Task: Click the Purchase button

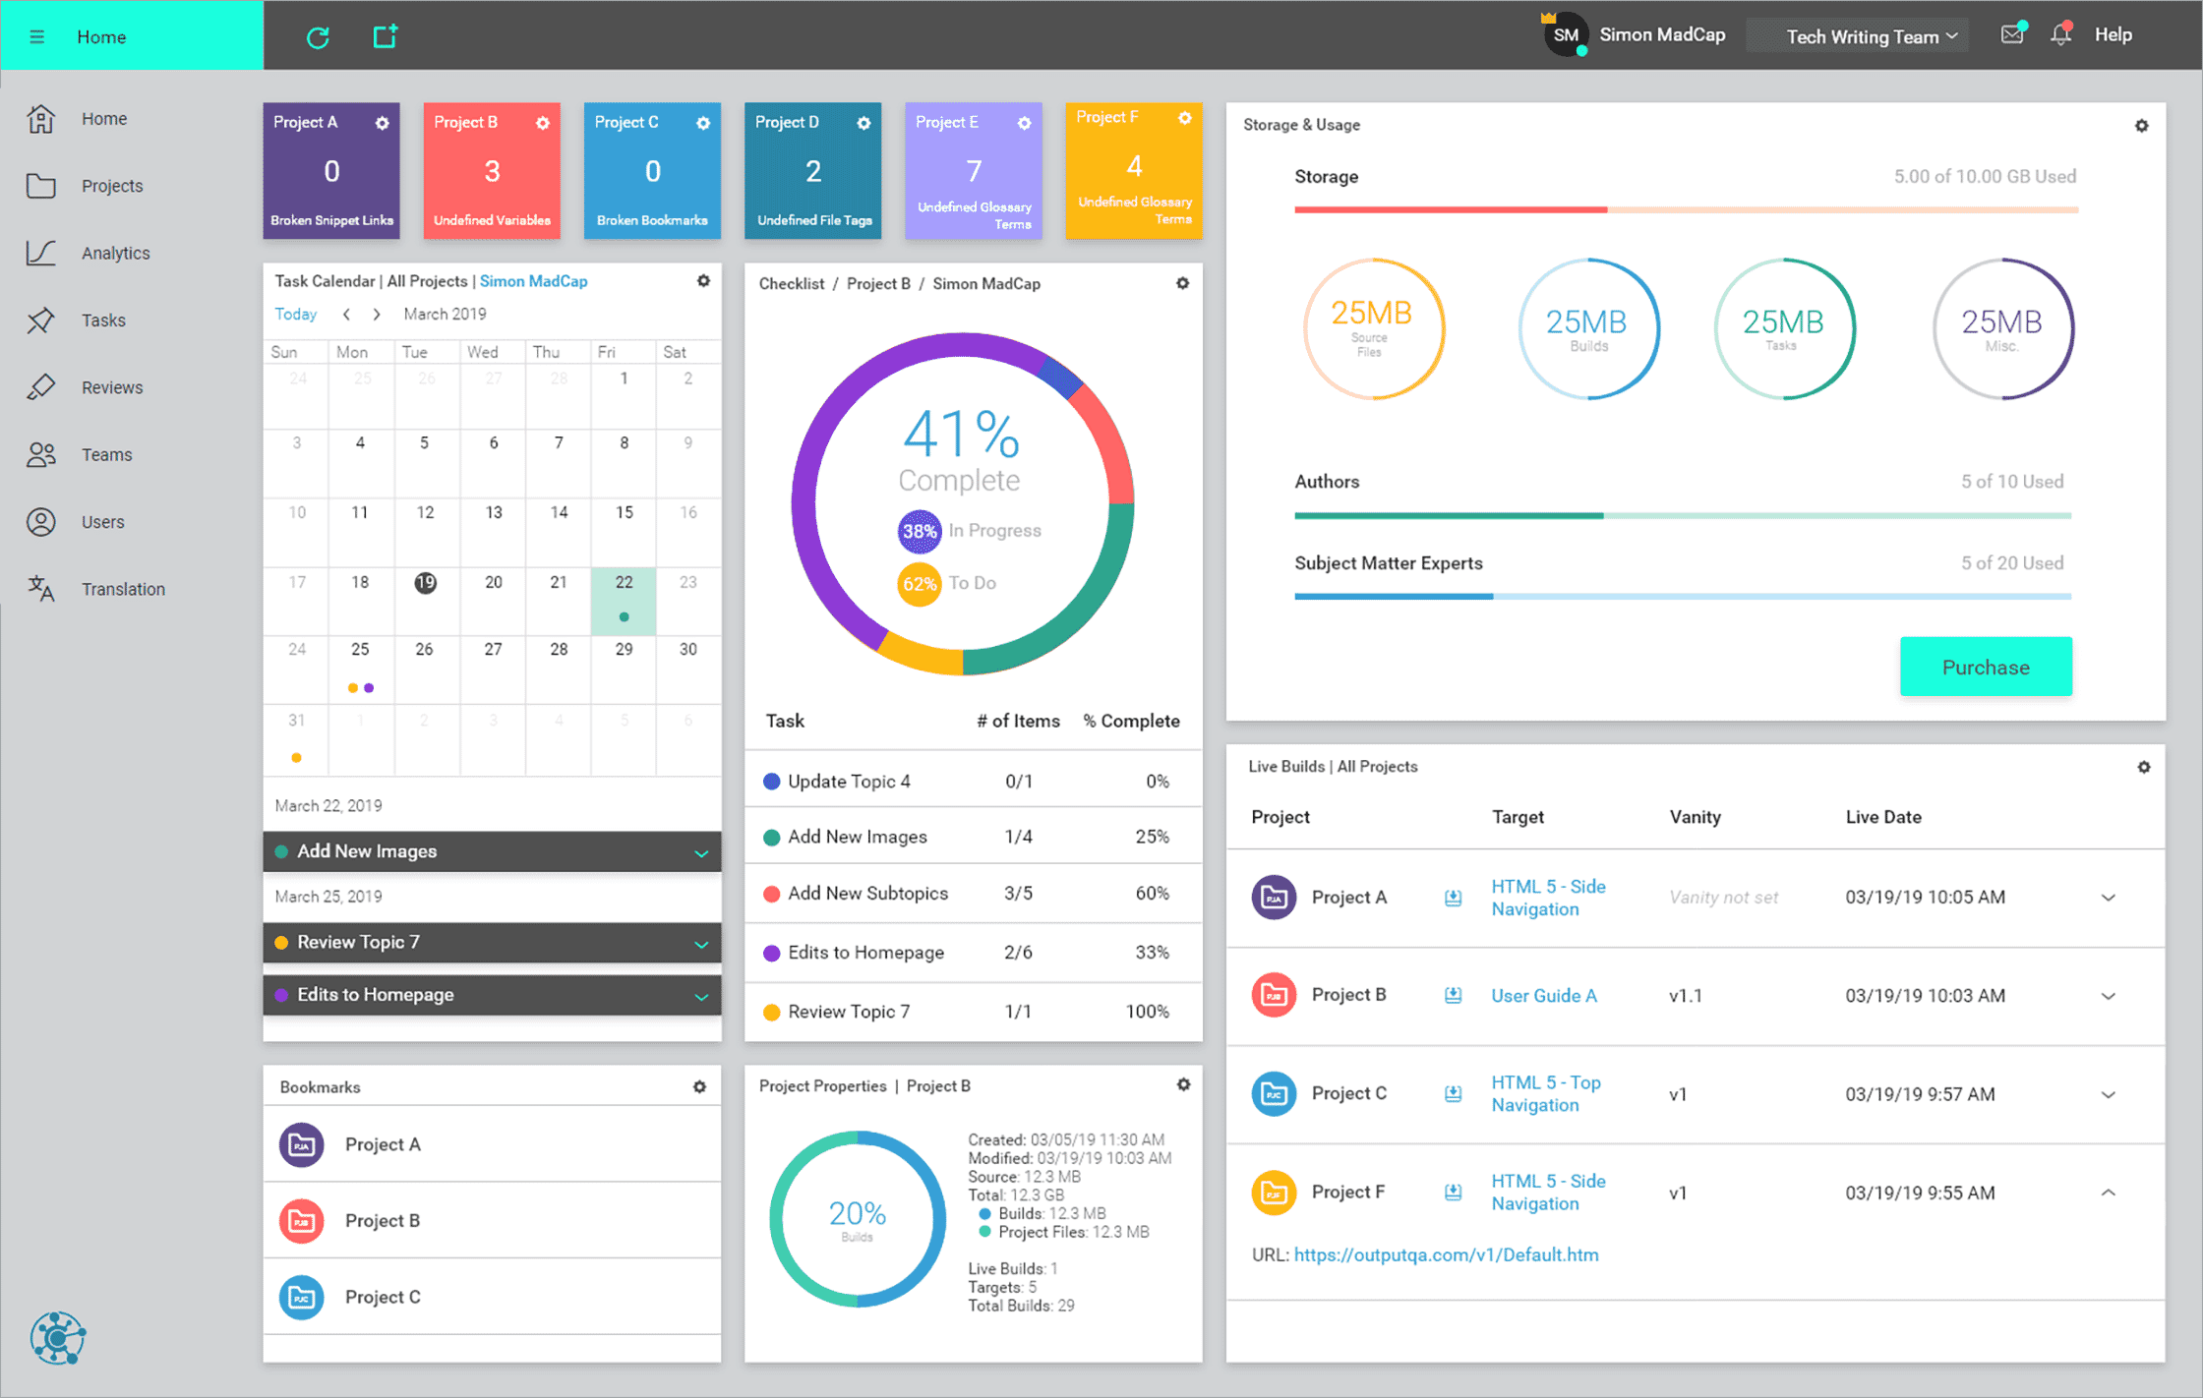Action: pyautogui.click(x=1983, y=667)
